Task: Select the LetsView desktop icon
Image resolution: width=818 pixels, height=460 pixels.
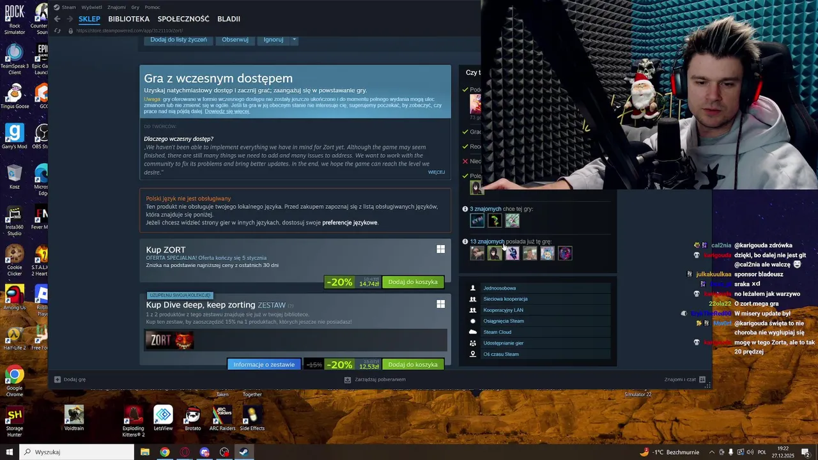Action: coord(163,418)
